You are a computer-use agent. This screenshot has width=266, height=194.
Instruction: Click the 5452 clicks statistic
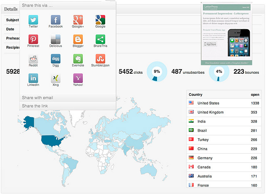[131, 72]
